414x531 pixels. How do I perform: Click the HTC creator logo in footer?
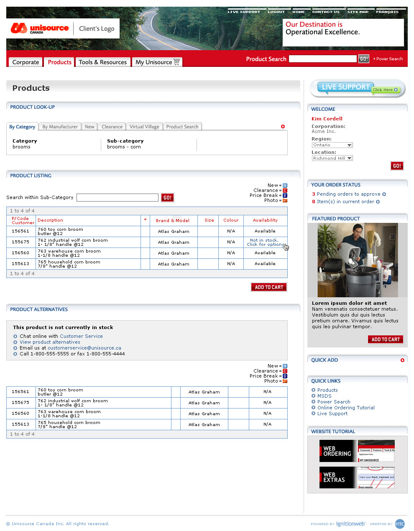400,524
